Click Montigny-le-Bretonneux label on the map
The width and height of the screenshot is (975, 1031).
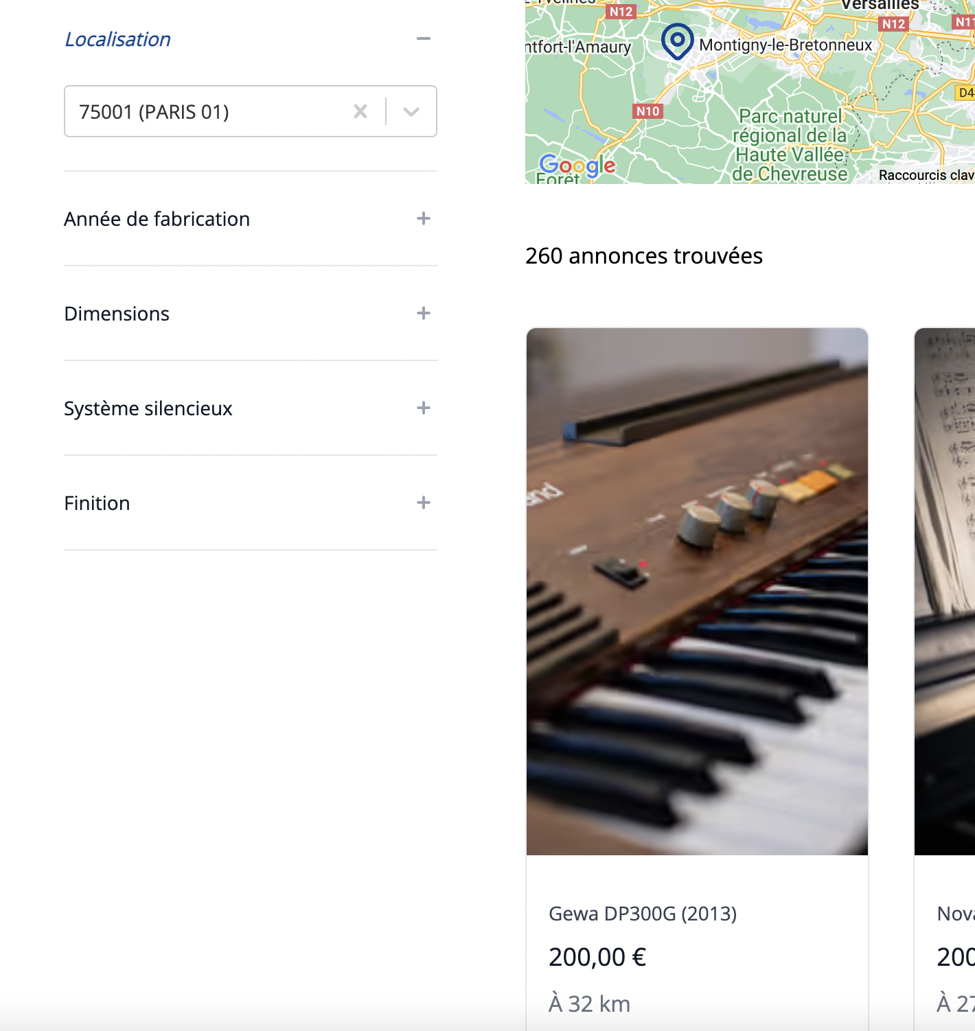[785, 45]
